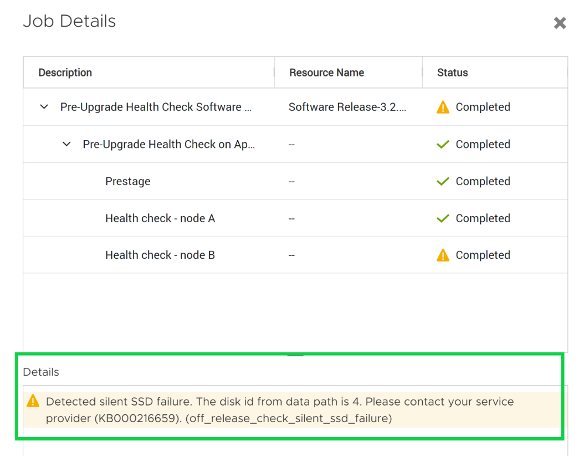
Task: Collapse Pre-Upgrade Health Check on Appliance row
Action: click(66, 144)
